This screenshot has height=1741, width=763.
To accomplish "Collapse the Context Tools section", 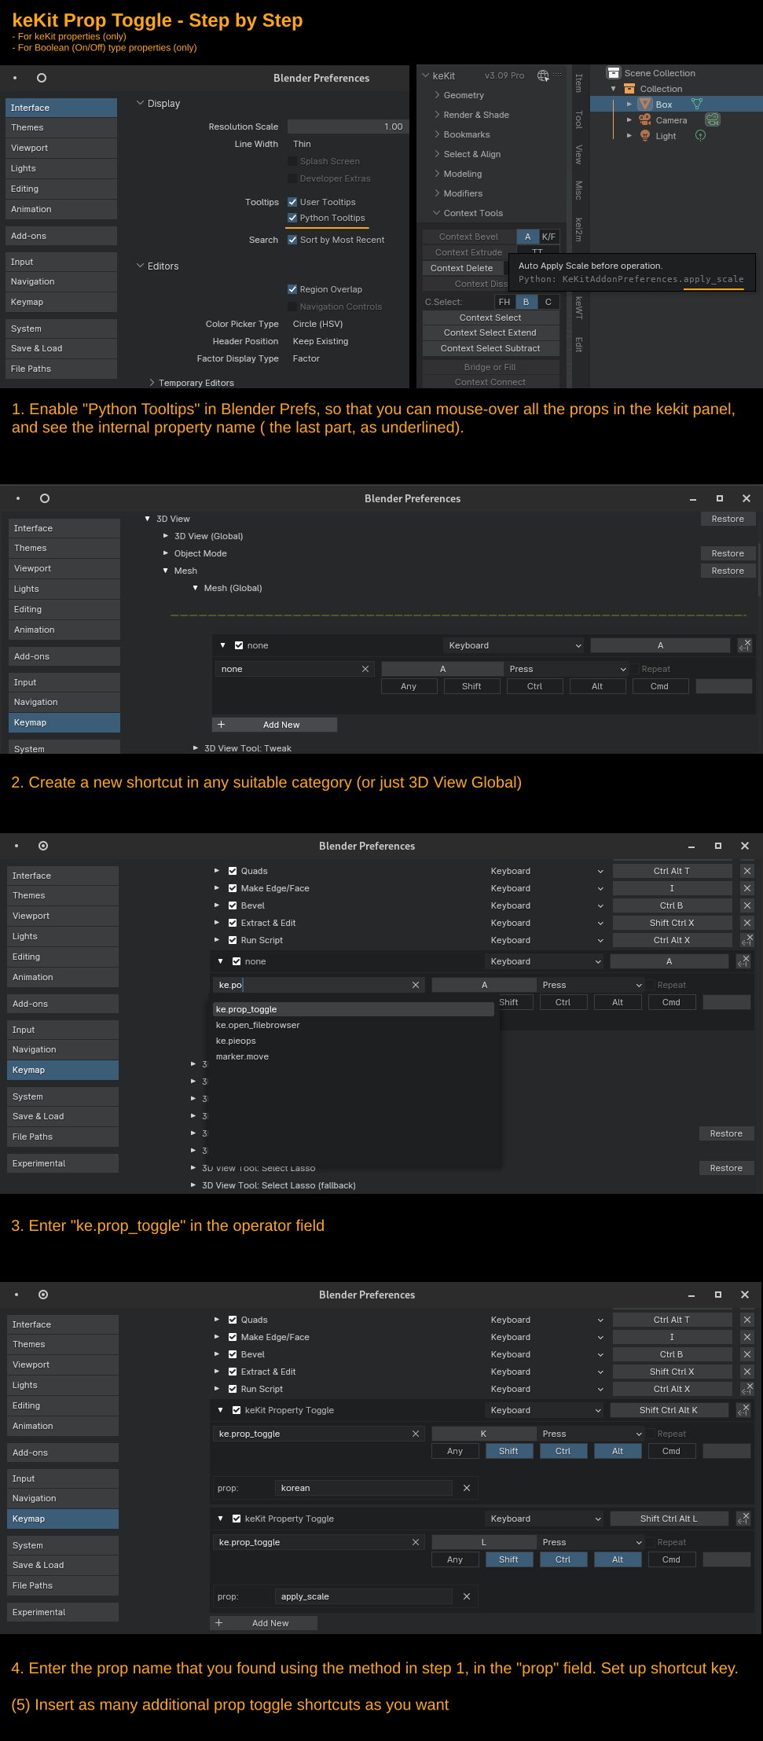I will (472, 213).
